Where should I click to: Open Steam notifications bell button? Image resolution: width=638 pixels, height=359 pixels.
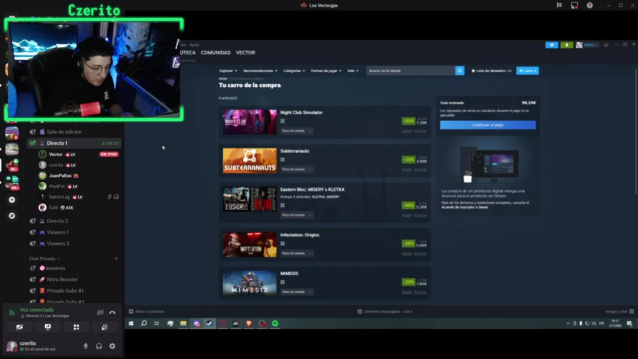tap(567, 45)
